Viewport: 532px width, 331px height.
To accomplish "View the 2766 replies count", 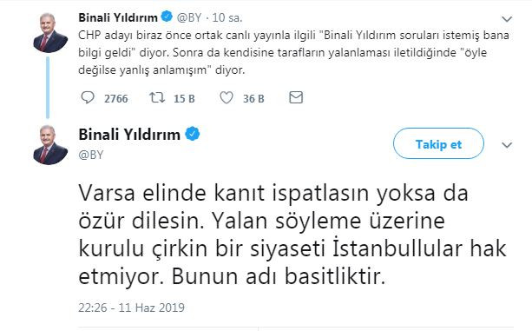I will tap(116, 99).
